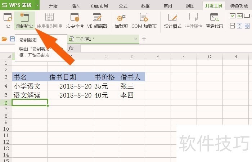Select the 开发工具 tab

coord(214,6)
